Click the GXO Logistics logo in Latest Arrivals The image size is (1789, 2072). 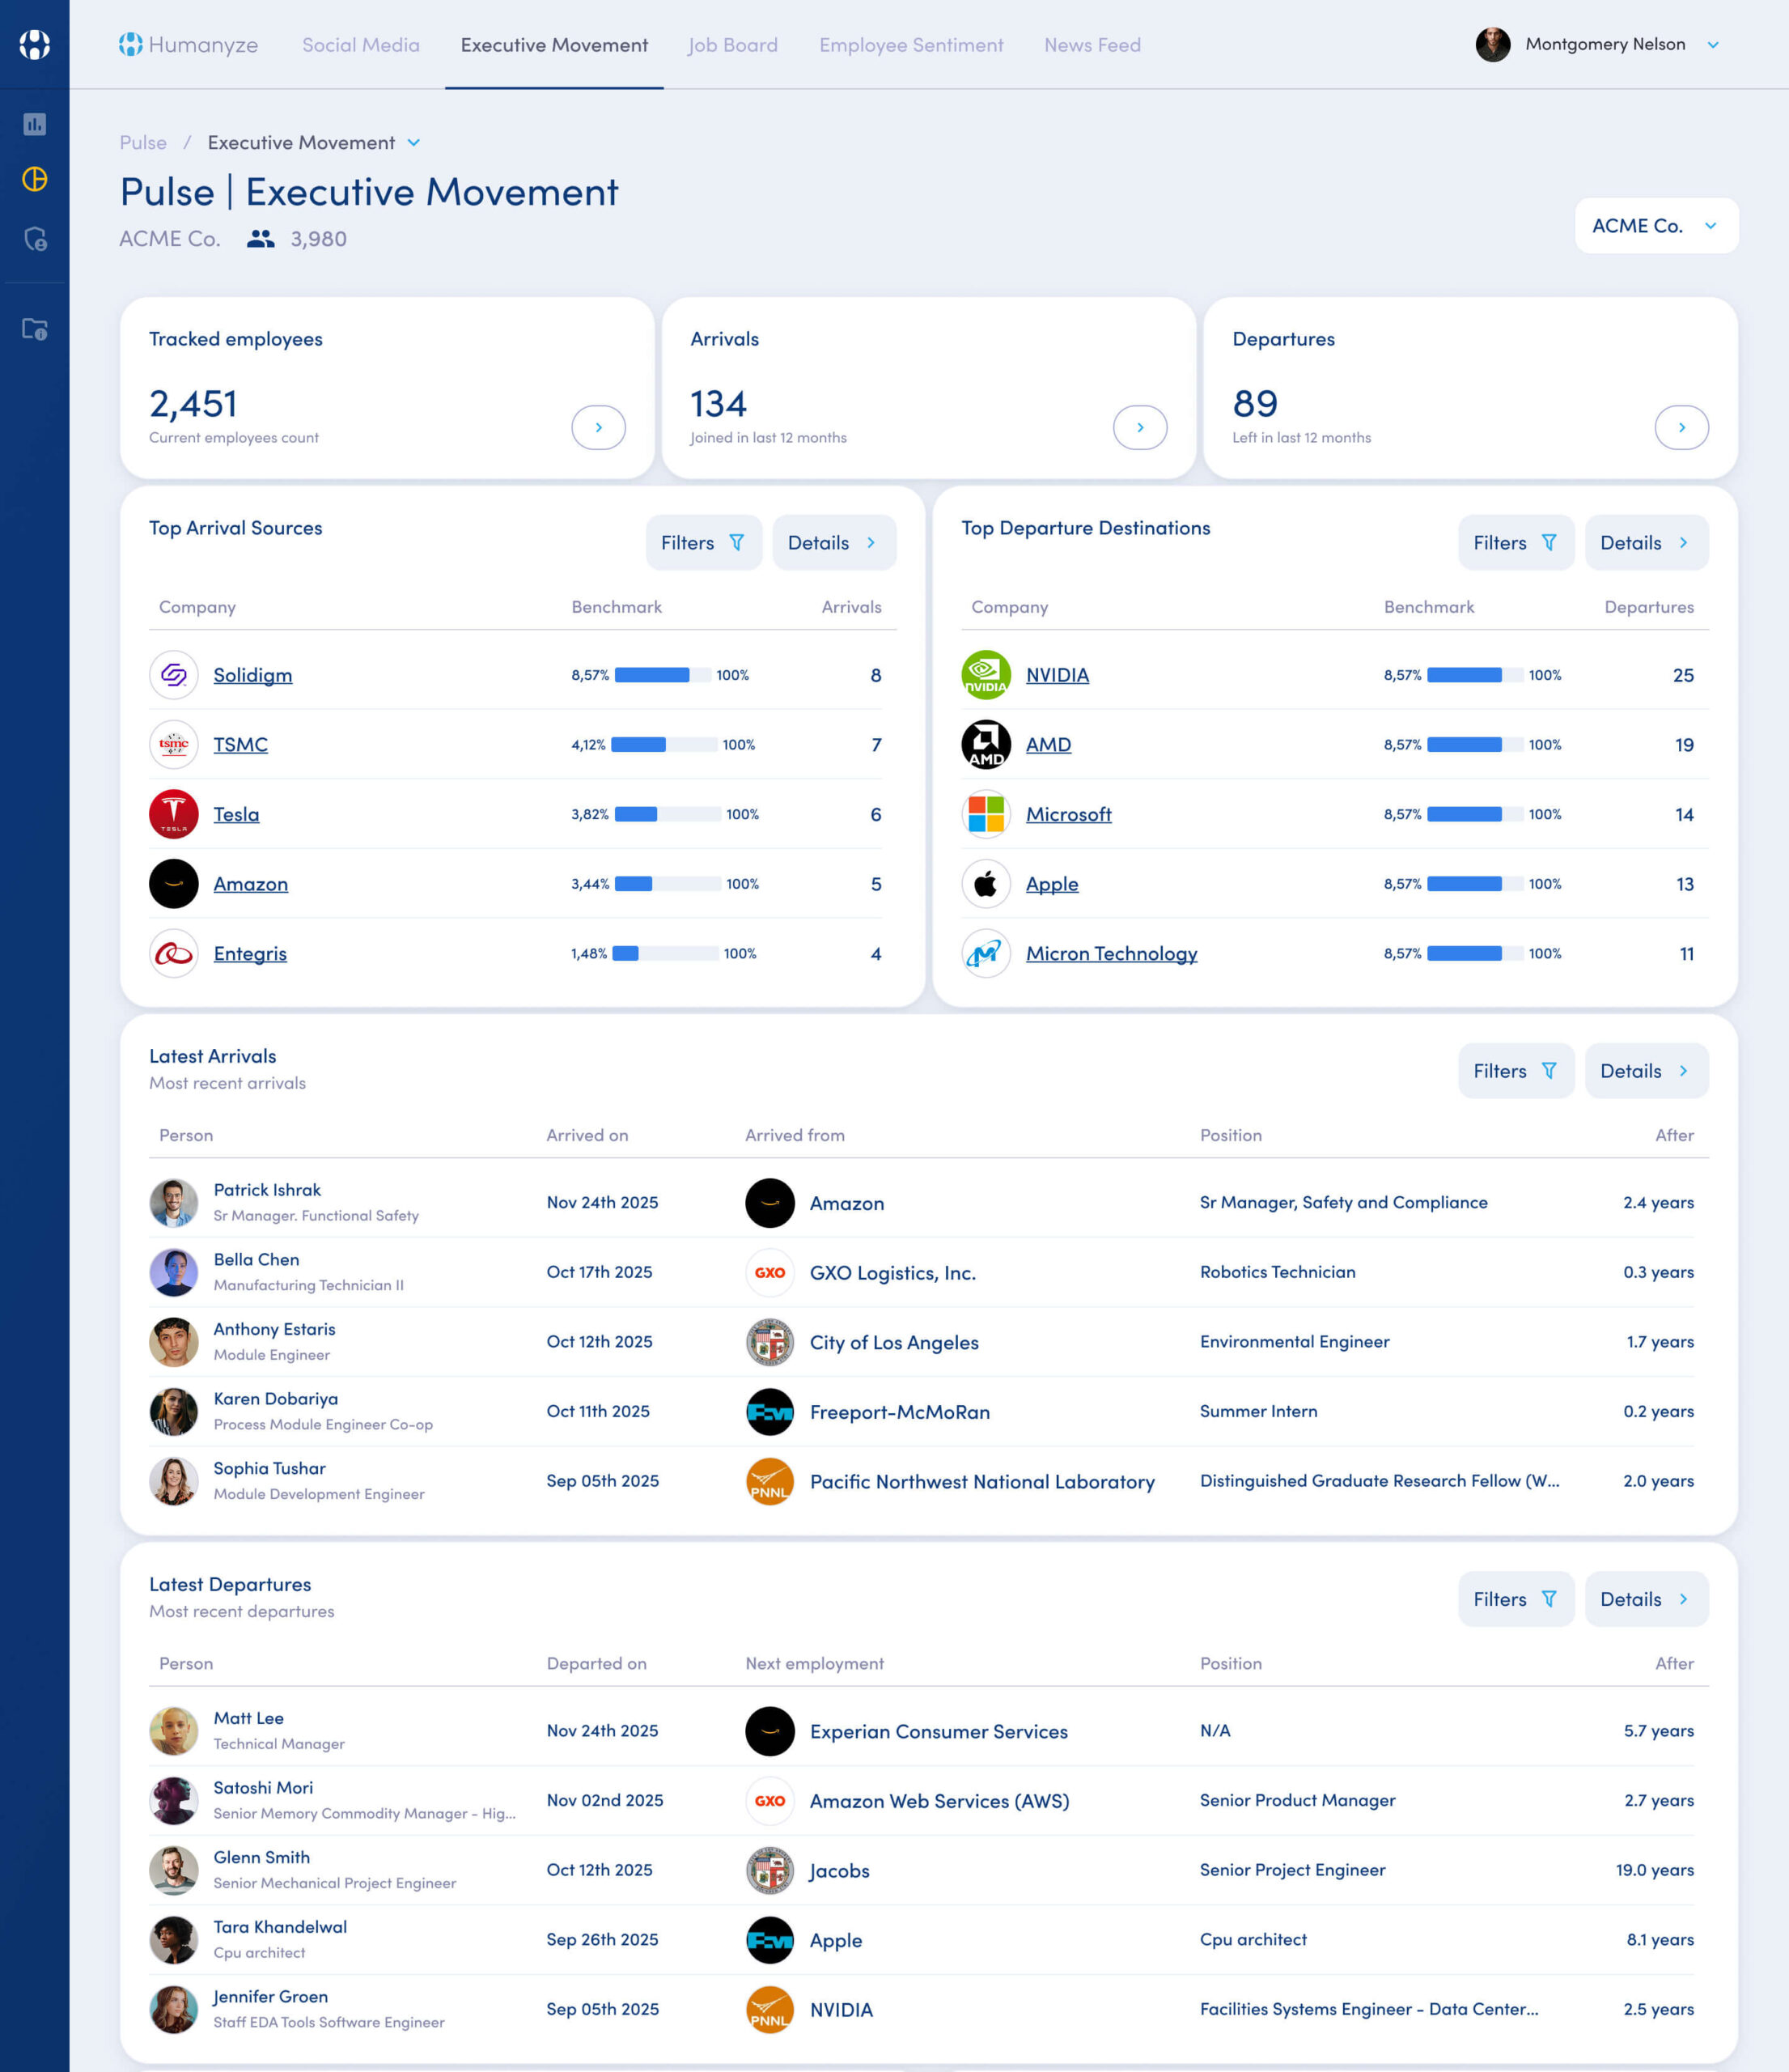[770, 1273]
